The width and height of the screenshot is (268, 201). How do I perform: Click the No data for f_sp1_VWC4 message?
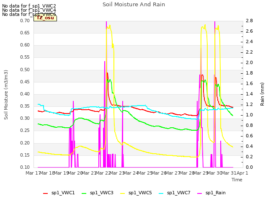(x=29, y=10)
